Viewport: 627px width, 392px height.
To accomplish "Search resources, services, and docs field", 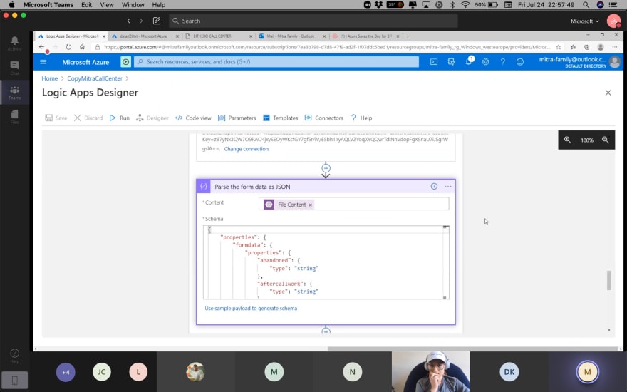I will (276, 61).
